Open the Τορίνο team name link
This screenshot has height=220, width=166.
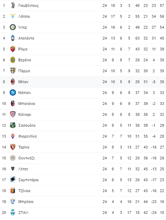pyautogui.click(x=24, y=147)
